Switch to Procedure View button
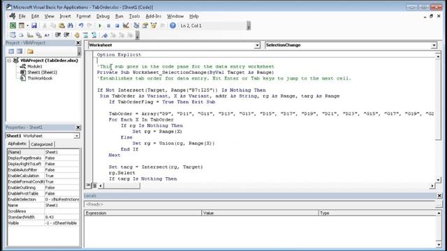The width and height of the screenshot is (447, 251). (88, 185)
